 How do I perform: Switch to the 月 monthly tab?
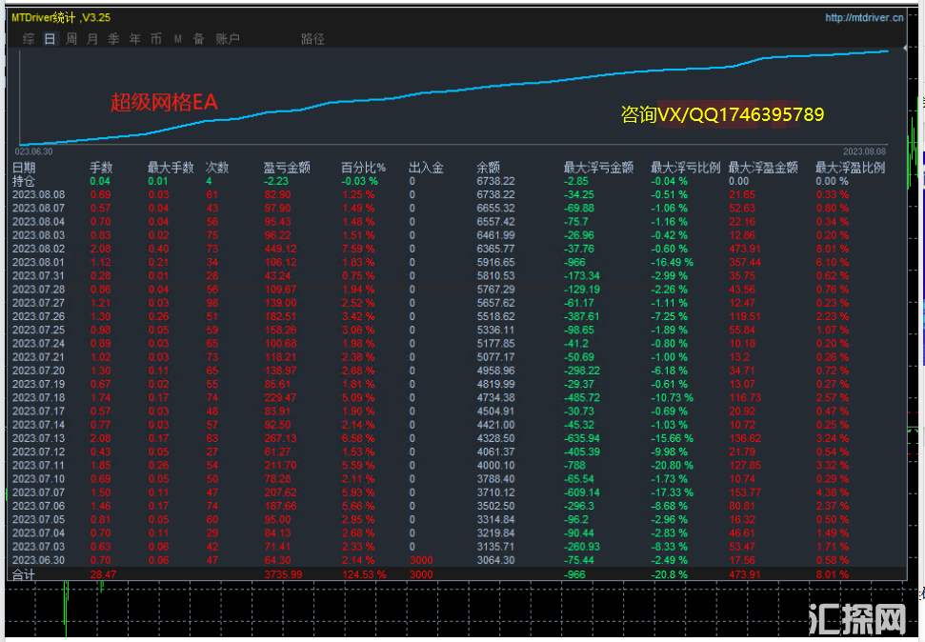pyautogui.click(x=92, y=39)
